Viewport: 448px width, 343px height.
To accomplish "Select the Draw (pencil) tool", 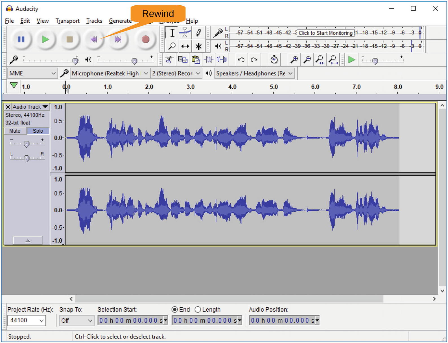I will coord(198,33).
